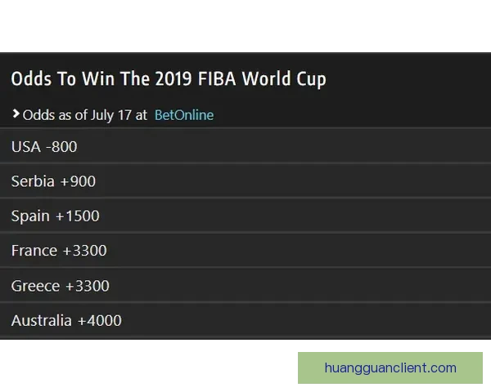
Task: Open the BetOnline link
Action: 183,115
